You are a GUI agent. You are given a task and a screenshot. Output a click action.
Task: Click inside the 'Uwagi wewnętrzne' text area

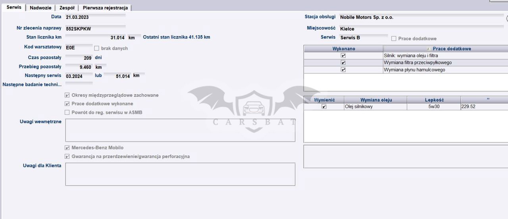click(x=180, y=130)
